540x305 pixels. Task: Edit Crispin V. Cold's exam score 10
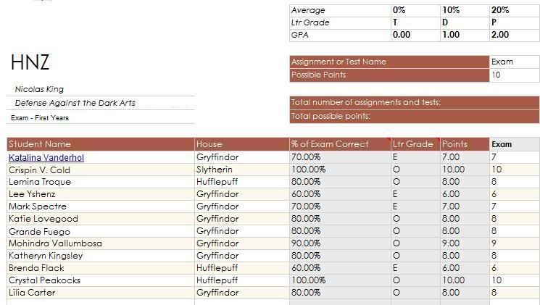[x=515, y=170]
